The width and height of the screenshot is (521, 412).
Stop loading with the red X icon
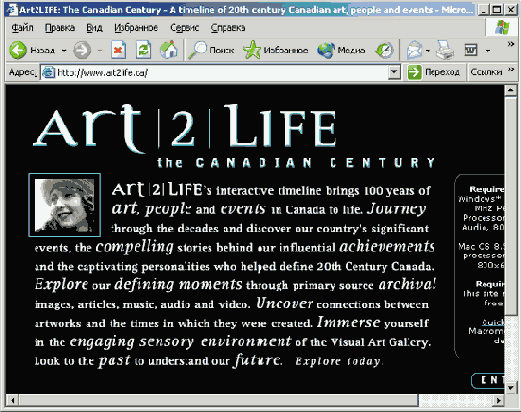(x=118, y=50)
